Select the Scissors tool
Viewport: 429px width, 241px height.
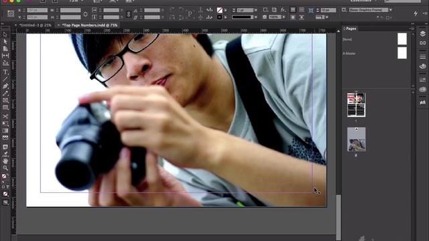5,116
